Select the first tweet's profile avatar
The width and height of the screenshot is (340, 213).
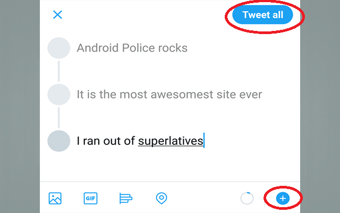point(59,48)
